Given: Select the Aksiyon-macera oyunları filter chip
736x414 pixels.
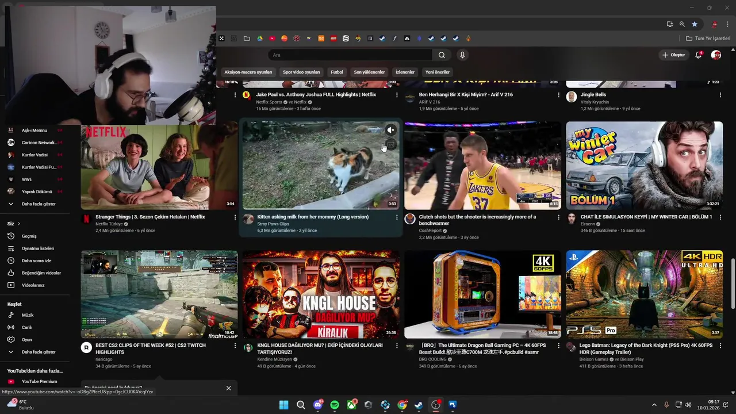Looking at the screenshot, I should (x=248, y=72).
